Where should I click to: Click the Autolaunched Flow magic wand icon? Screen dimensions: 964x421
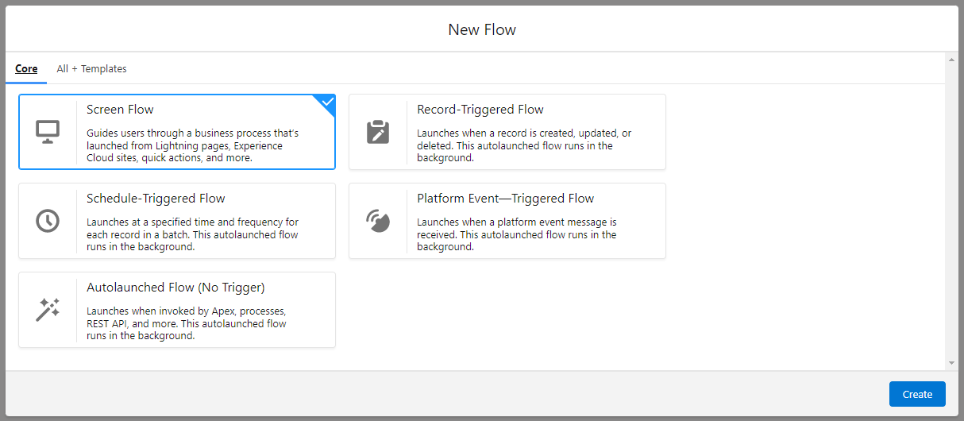(48, 310)
